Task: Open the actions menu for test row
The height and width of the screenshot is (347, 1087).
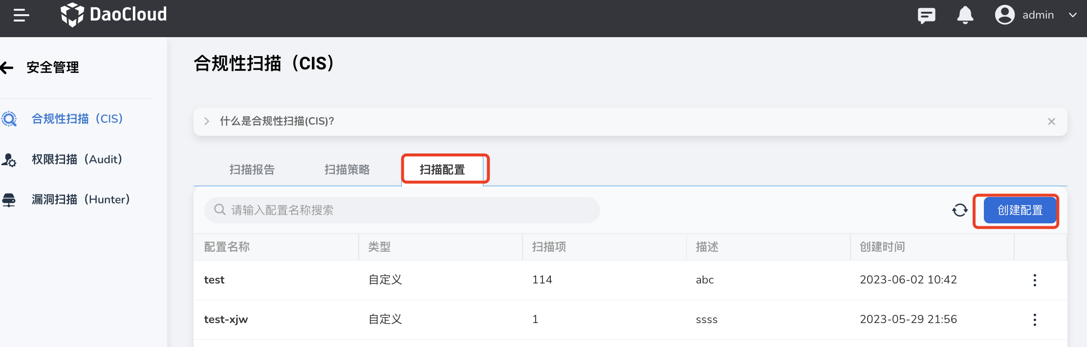Action: [x=1035, y=280]
